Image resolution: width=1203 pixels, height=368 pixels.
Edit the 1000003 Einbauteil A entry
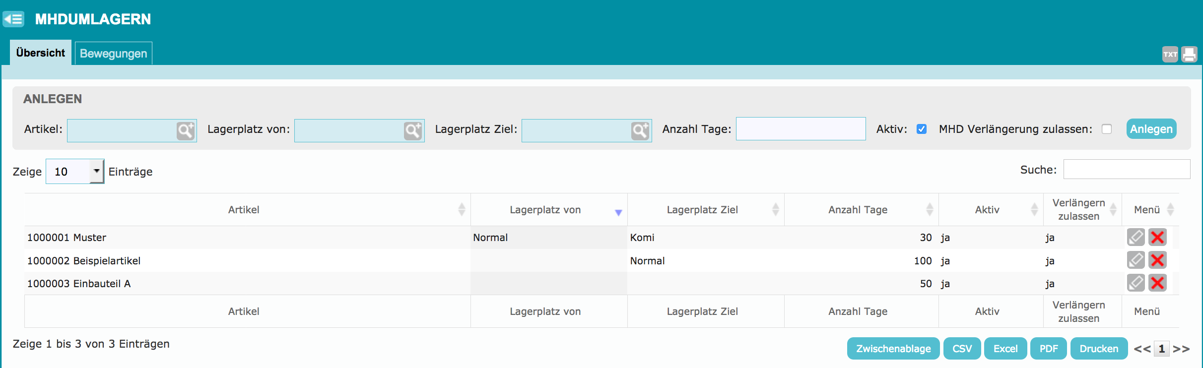tap(1136, 283)
